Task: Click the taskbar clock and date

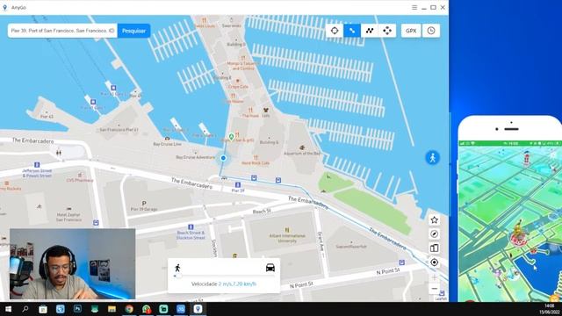Action: pos(549,309)
